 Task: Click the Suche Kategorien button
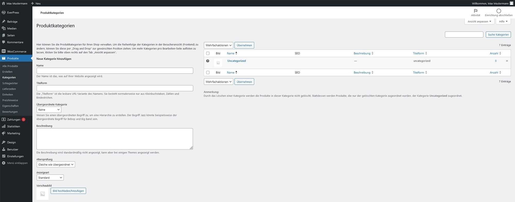pyautogui.click(x=498, y=35)
